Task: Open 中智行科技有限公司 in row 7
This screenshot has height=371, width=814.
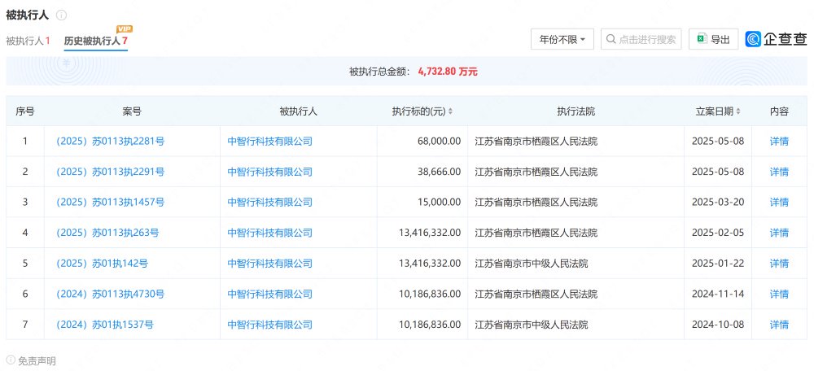Action: pyautogui.click(x=270, y=325)
